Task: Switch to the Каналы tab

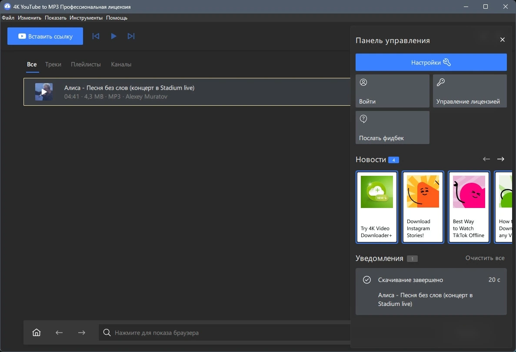Action: [121, 64]
